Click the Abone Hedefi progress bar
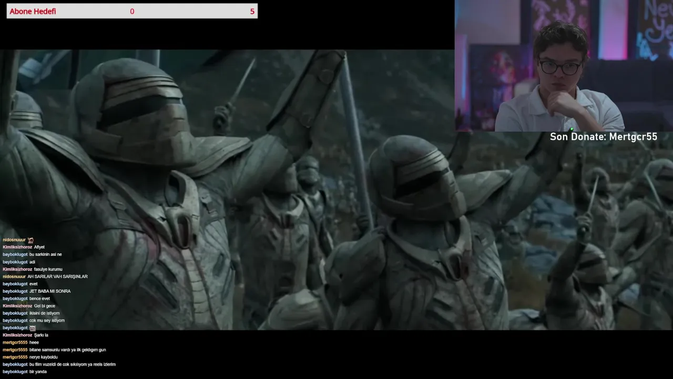673x379 pixels. pyautogui.click(x=132, y=11)
